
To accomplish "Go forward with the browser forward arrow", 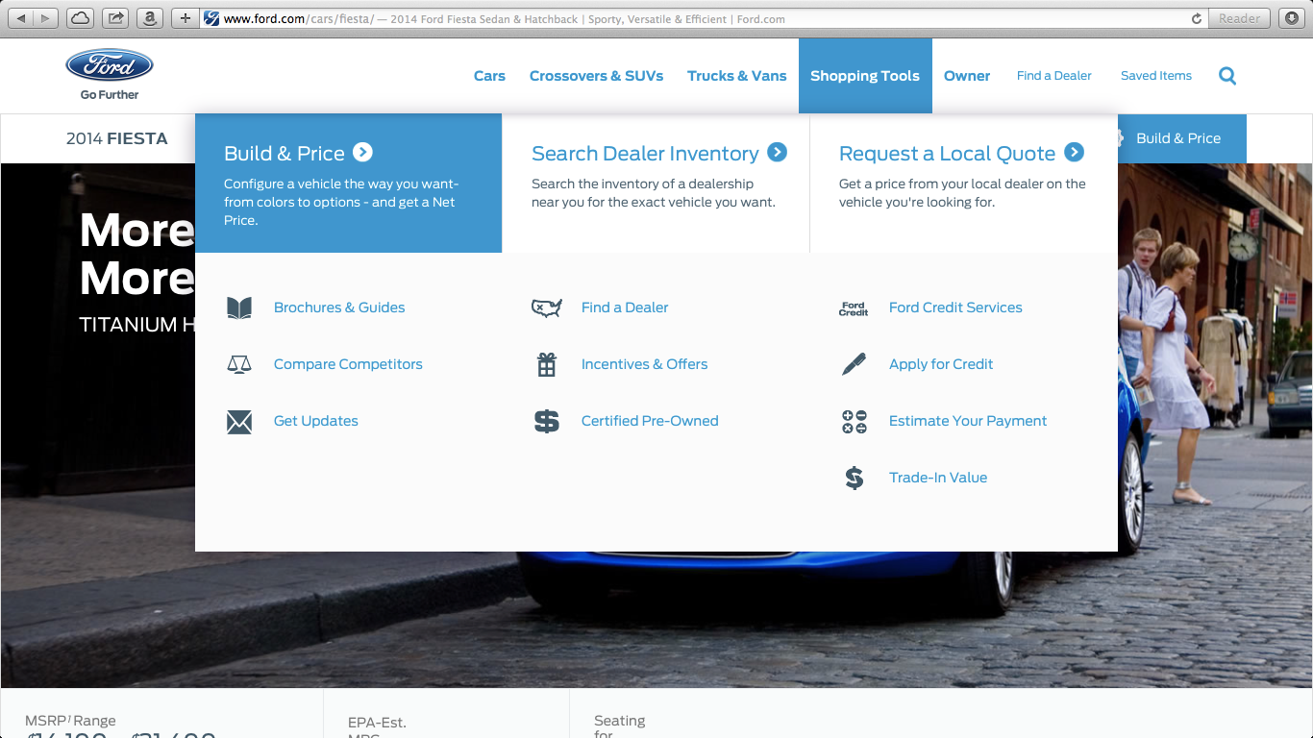I will 46,18.
